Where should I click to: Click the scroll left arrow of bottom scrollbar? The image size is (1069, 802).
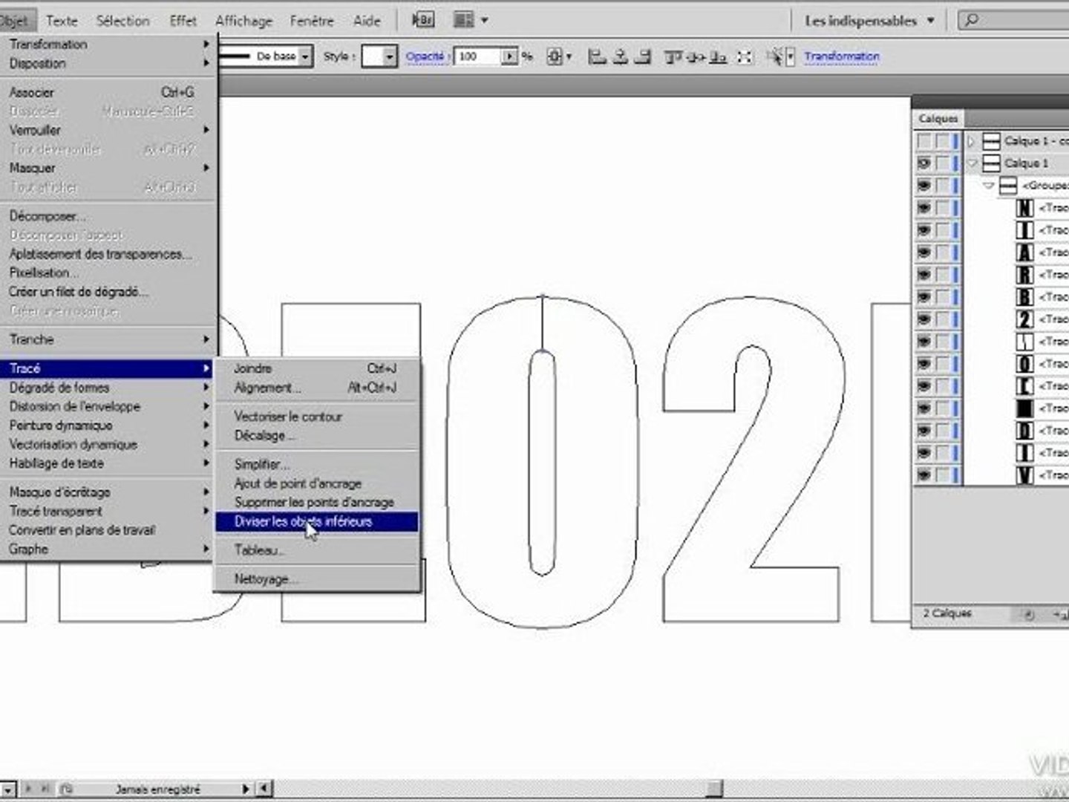coord(264,789)
